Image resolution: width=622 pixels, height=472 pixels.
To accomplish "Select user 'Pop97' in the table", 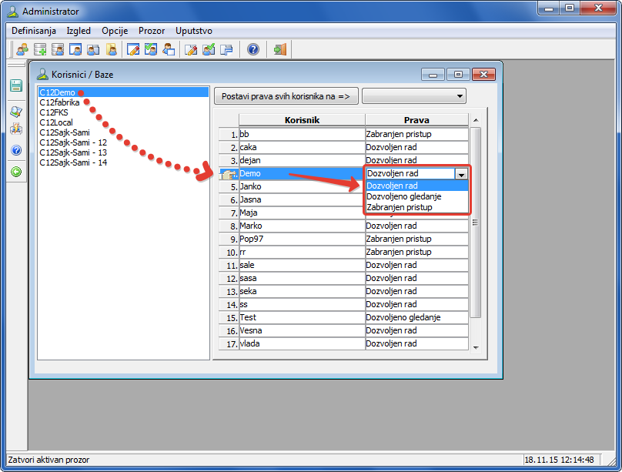I will (302, 239).
